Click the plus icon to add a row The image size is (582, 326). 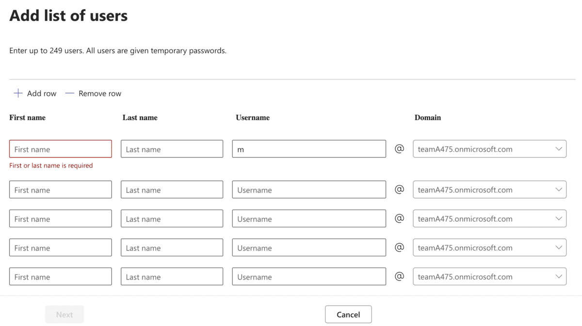[18, 93]
